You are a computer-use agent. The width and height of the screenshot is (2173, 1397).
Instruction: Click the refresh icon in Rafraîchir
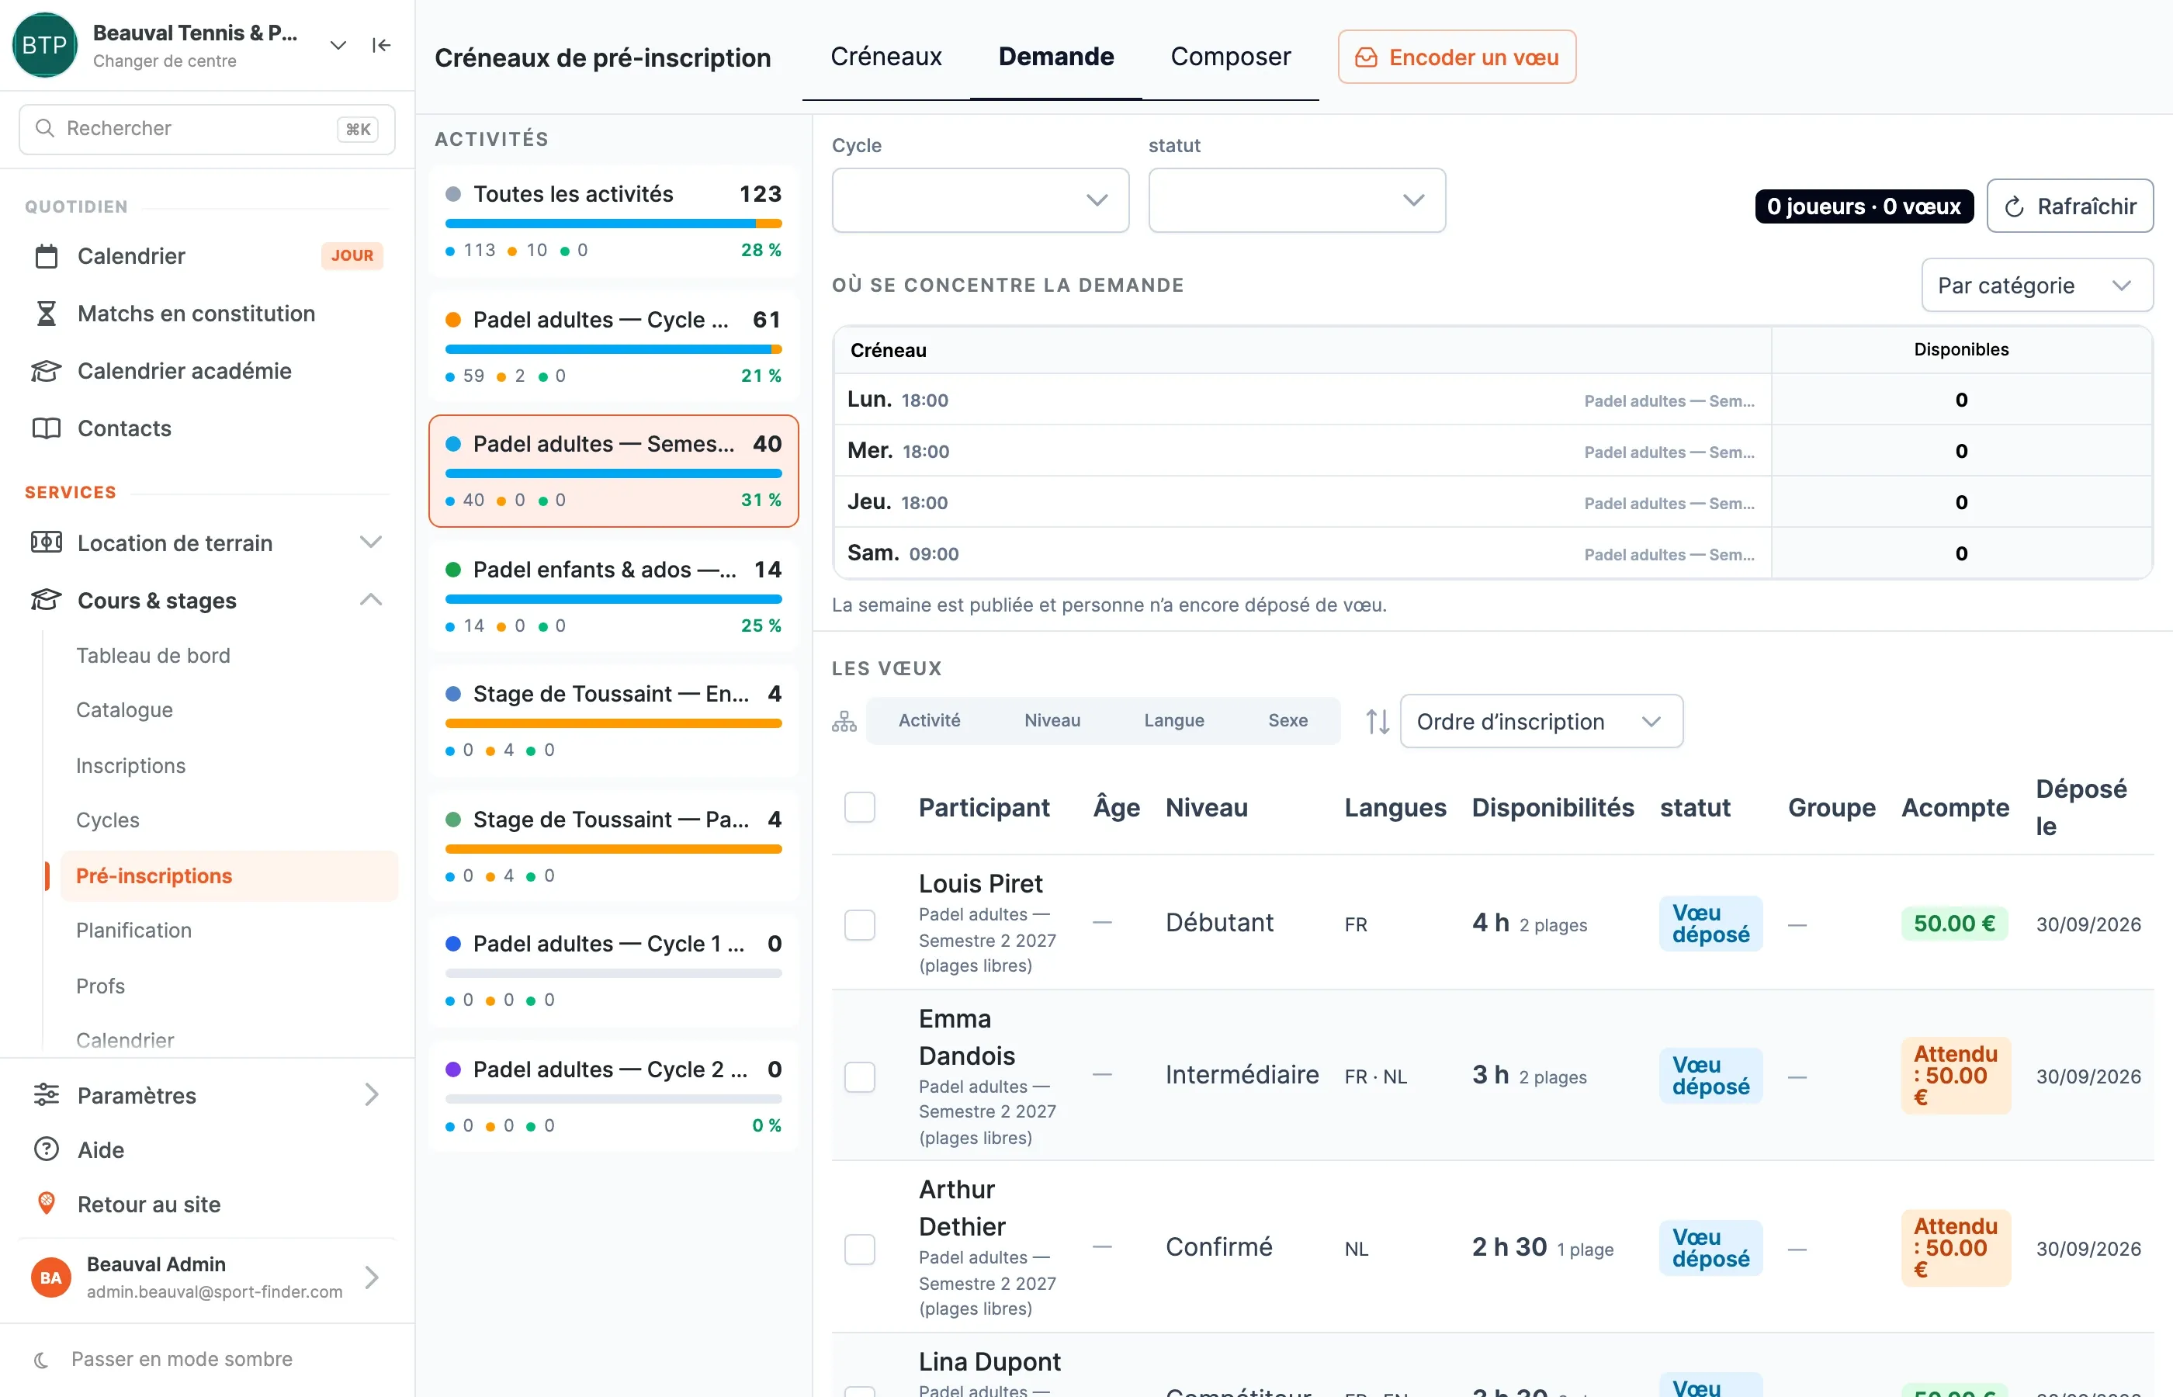pos(2014,206)
